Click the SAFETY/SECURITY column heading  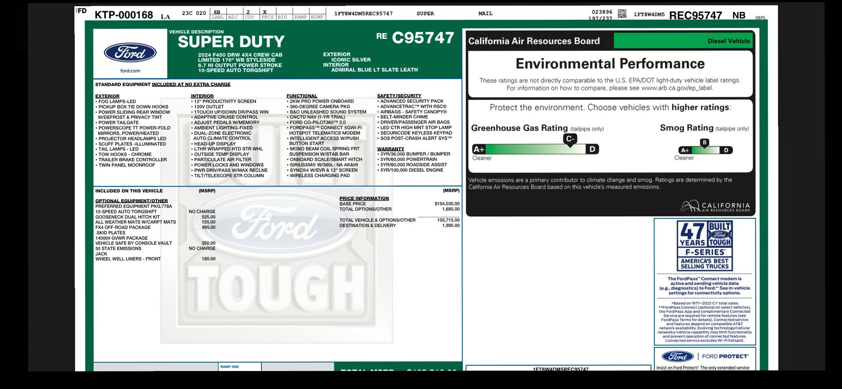point(399,96)
